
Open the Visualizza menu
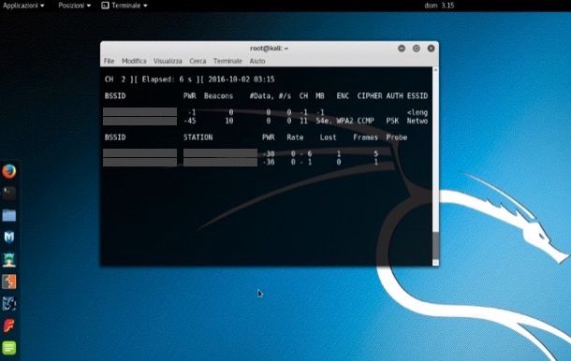point(168,61)
